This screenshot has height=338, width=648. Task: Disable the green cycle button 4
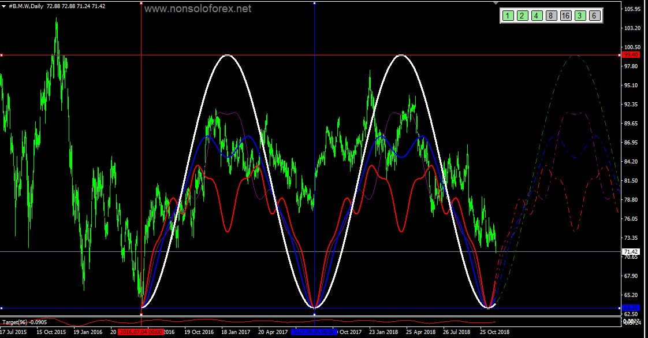(536, 16)
